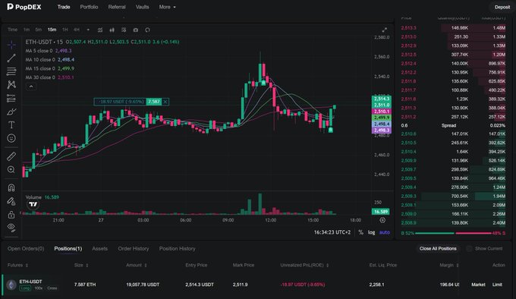Click the 16:34:23 UTC+2 timezone selector

(332, 232)
